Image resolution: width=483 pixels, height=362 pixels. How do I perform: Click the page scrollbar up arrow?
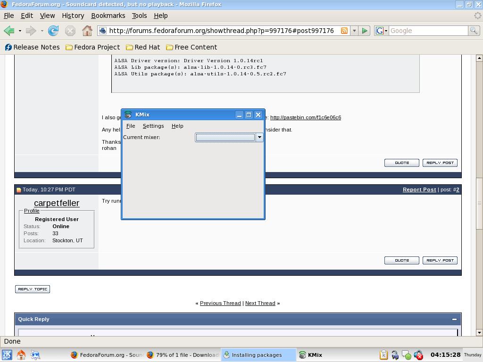(479, 58)
